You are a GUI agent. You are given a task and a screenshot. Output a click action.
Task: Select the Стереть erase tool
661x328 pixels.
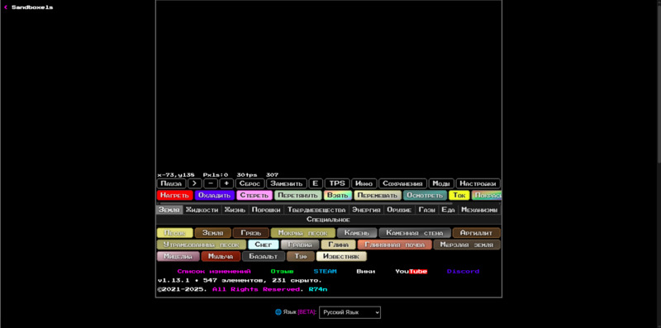(x=254, y=196)
